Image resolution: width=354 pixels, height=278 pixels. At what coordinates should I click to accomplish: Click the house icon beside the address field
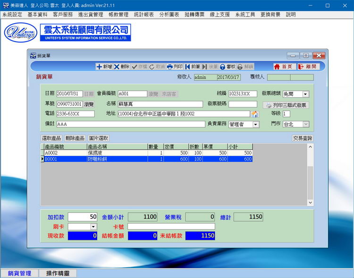tap(255, 114)
